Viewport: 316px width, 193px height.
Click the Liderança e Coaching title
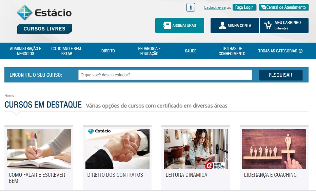coord(270,175)
